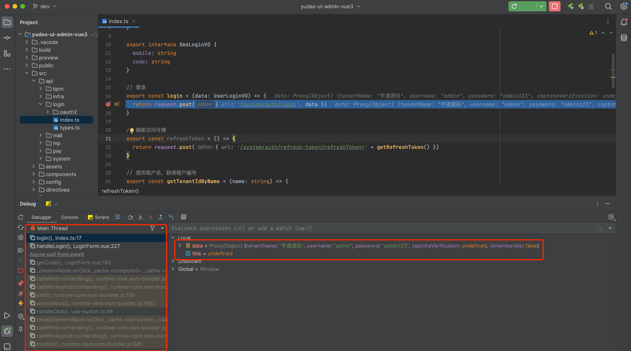The height and width of the screenshot is (351, 631).
Task: Expand the mall folder in project tree
Action: pyautogui.click(x=41, y=135)
